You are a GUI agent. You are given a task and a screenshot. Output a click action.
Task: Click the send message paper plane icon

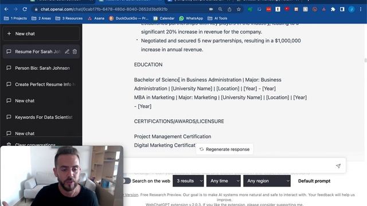click(x=338, y=166)
